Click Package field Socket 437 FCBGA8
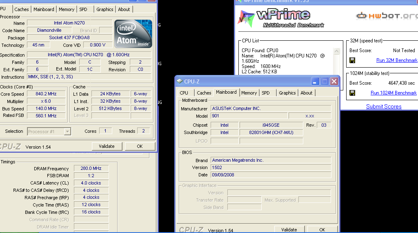Screen dimensions: 418x233 69,37
